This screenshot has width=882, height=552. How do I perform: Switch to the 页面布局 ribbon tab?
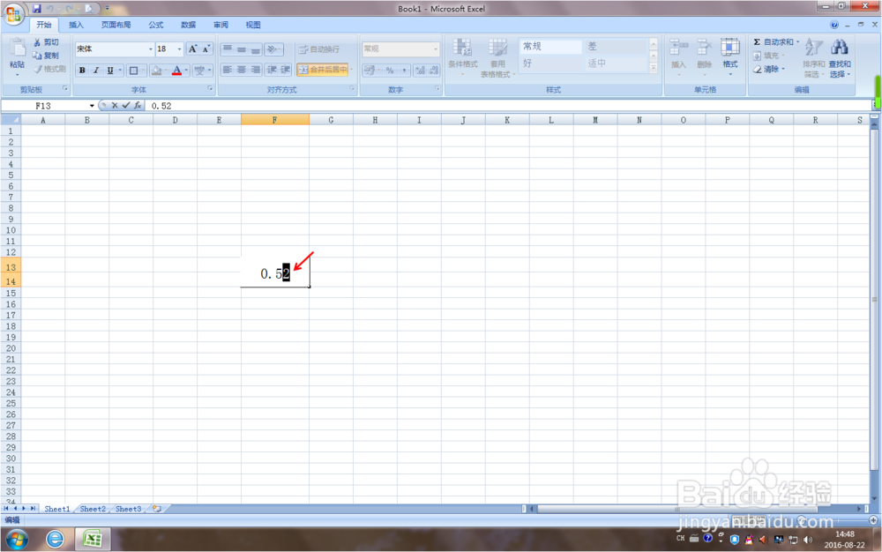tap(116, 25)
